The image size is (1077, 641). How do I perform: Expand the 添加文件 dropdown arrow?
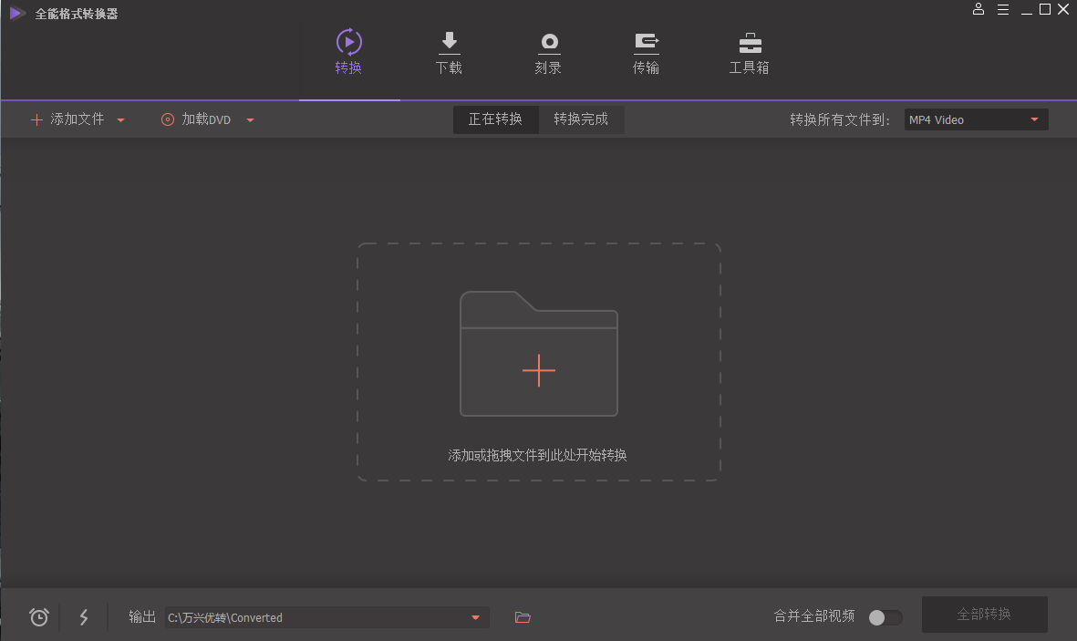click(121, 120)
